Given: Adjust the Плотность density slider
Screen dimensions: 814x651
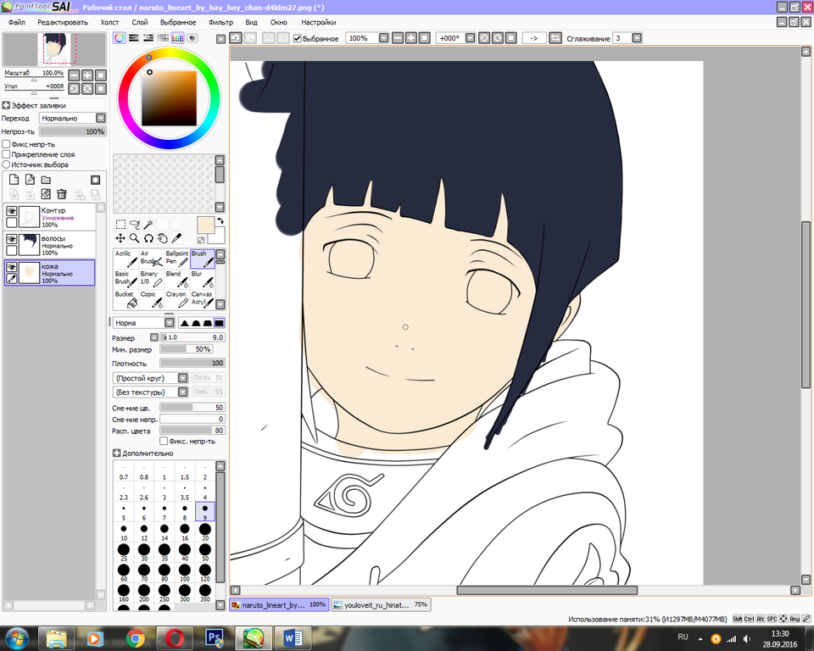Looking at the screenshot, I should tap(192, 363).
